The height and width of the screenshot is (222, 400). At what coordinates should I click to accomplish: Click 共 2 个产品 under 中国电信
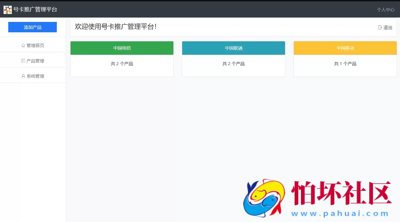pyautogui.click(x=122, y=64)
